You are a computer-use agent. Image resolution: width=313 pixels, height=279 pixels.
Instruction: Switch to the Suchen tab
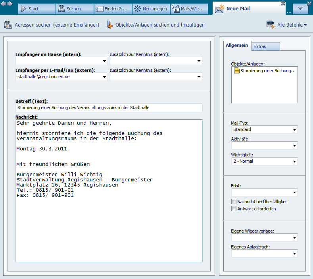coord(75,9)
